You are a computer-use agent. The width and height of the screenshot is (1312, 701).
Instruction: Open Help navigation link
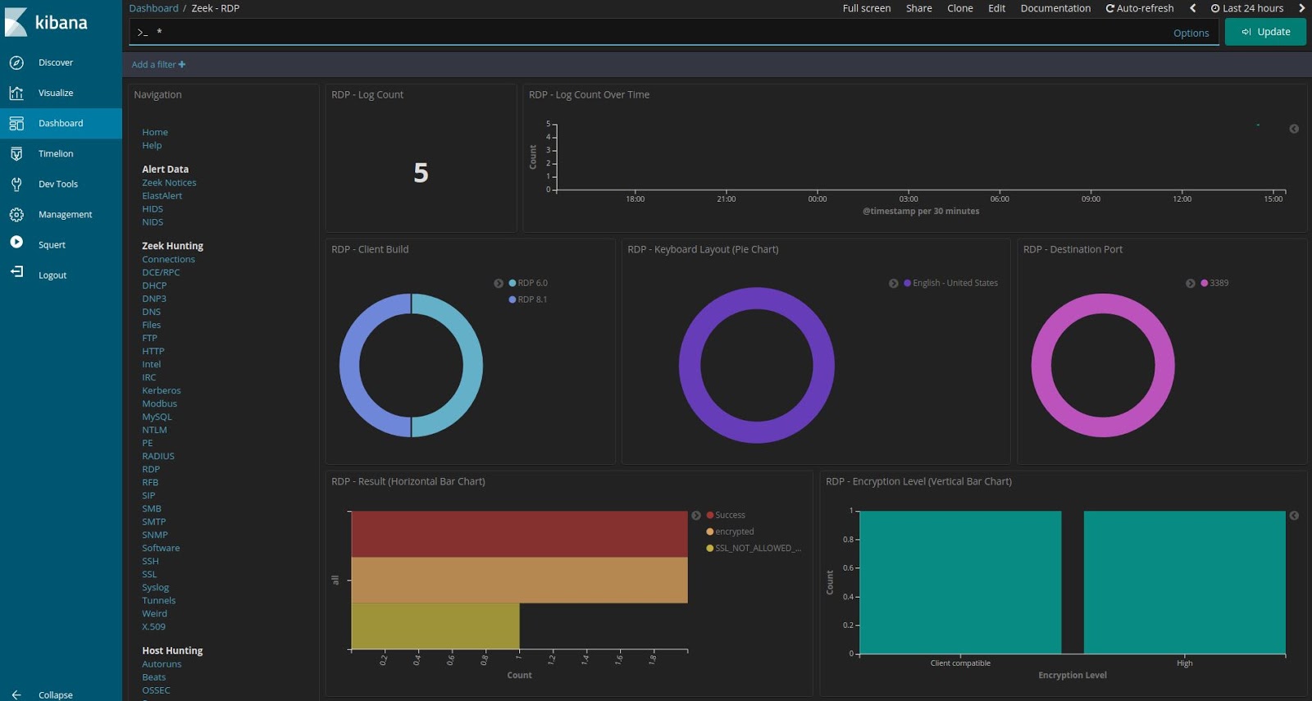point(152,145)
